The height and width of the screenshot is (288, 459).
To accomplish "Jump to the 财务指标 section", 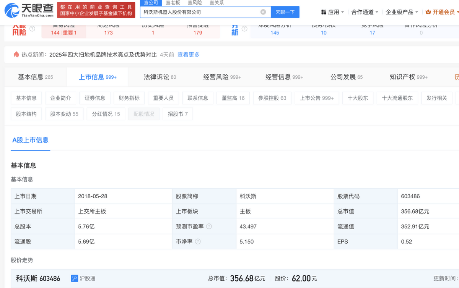I will (129, 98).
